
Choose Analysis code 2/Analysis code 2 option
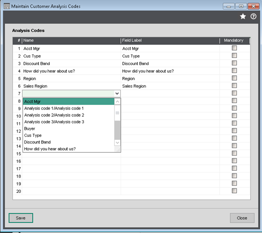coord(68,115)
